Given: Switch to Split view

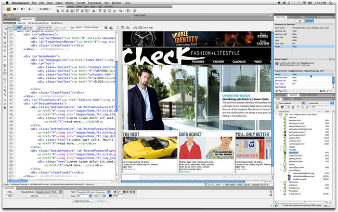Looking at the screenshot, I should pos(18,27).
